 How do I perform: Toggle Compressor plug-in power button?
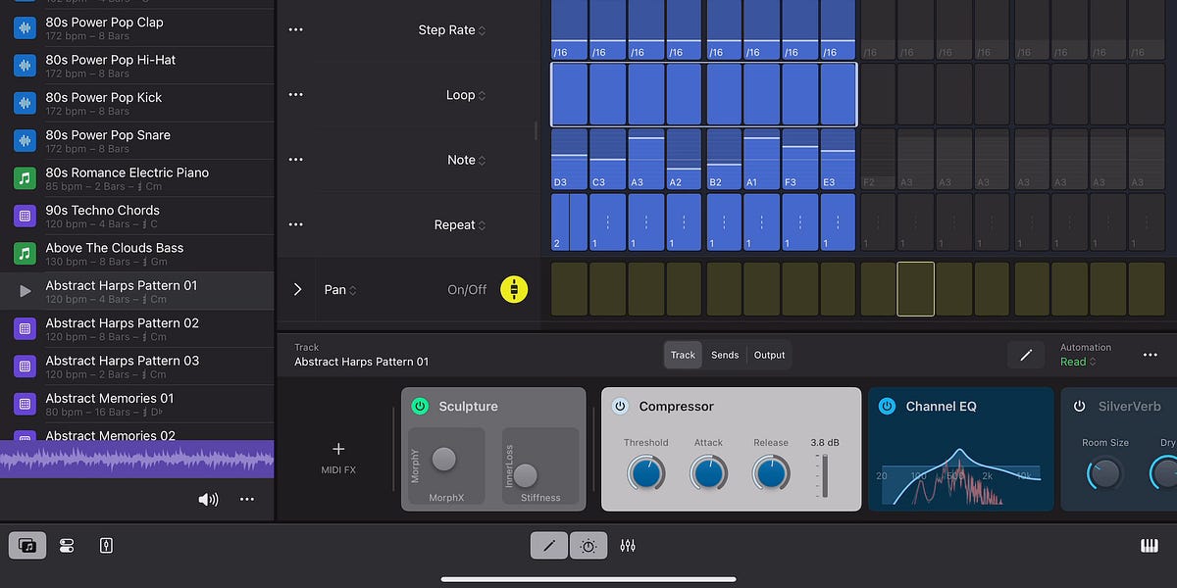[x=620, y=406]
